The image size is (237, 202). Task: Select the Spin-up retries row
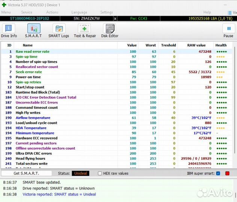(x=116, y=82)
